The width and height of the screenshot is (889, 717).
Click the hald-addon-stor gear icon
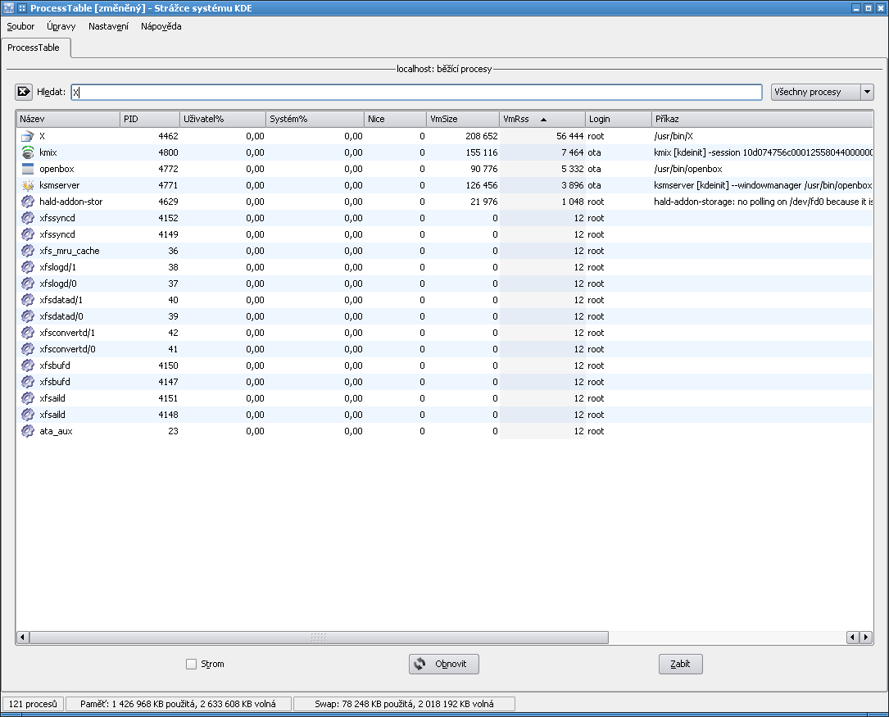(x=27, y=202)
